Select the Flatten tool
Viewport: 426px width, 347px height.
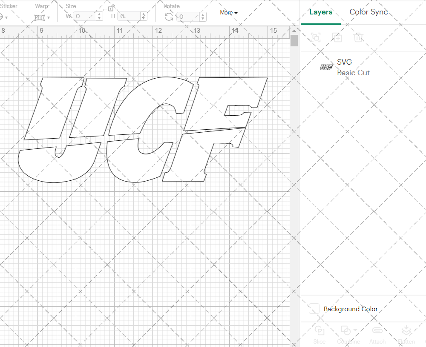(406, 334)
